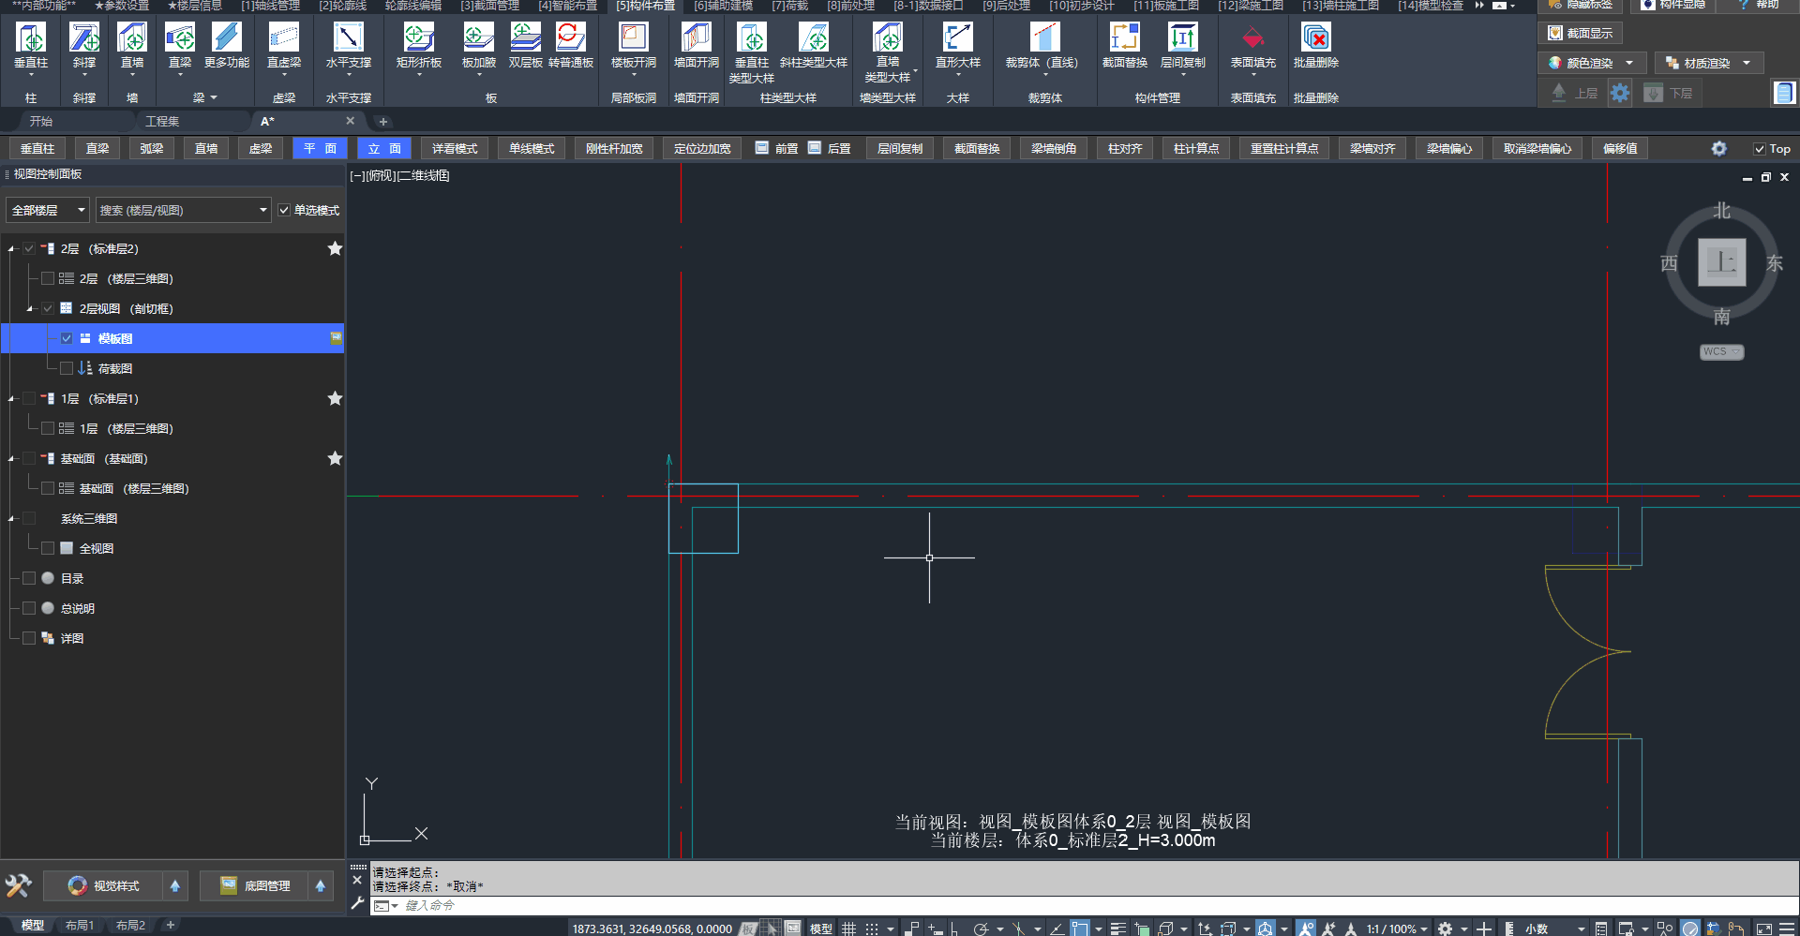Toggle the Top checkbox in the toolbar
Image resolution: width=1800 pixels, height=936 pixels.
tap(1760, 149)
